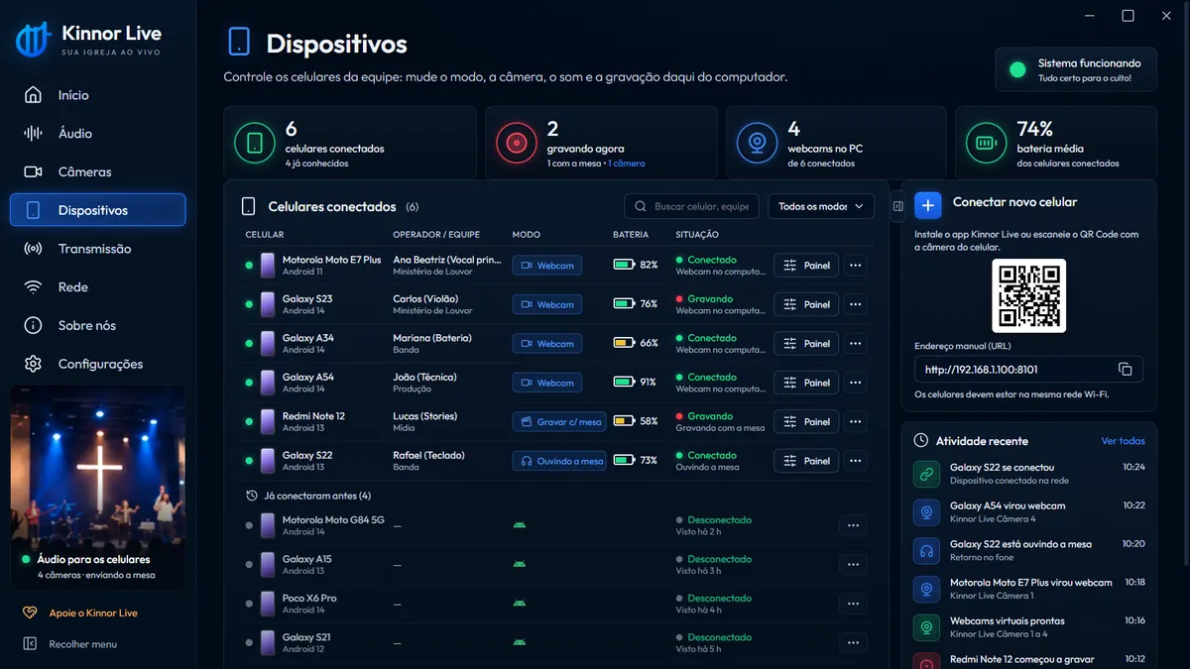This screenshot has height=669, width=1190.
Task: Click Gravar c/ mesa mode for Redmi Note 12
Action: click(x=559, y=422)
